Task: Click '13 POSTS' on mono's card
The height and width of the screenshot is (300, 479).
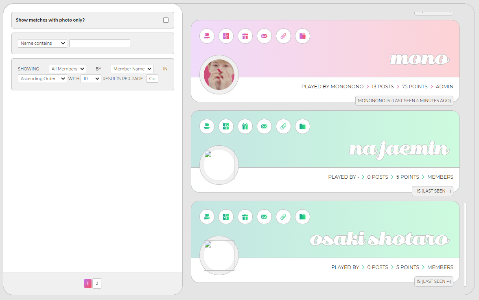Action: 383,87
